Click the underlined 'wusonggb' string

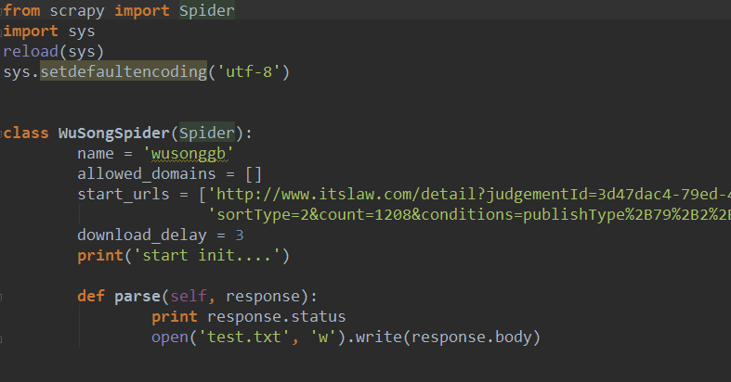coord(189,154)
